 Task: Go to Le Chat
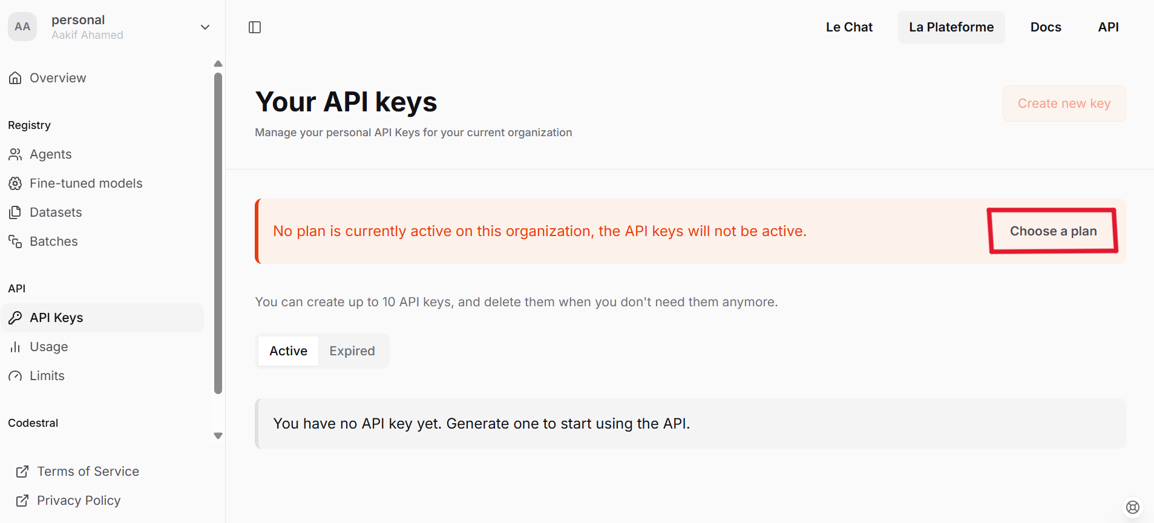pyautogui.click(x=849, y=27)
